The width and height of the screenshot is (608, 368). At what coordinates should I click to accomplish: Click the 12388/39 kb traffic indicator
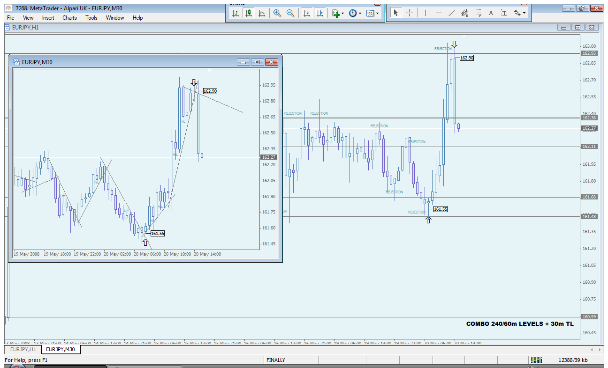(x=573, y=360)
